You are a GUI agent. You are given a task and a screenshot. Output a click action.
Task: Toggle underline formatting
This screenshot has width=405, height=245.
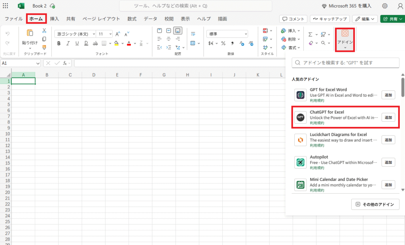pyautogui.click(x=77, y=43)
